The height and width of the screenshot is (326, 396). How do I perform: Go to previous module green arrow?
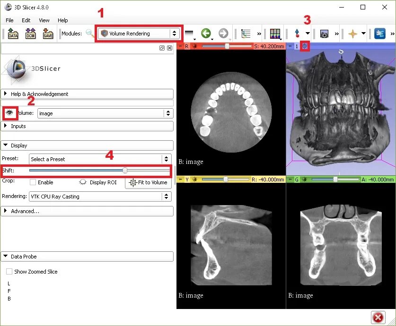206,33
